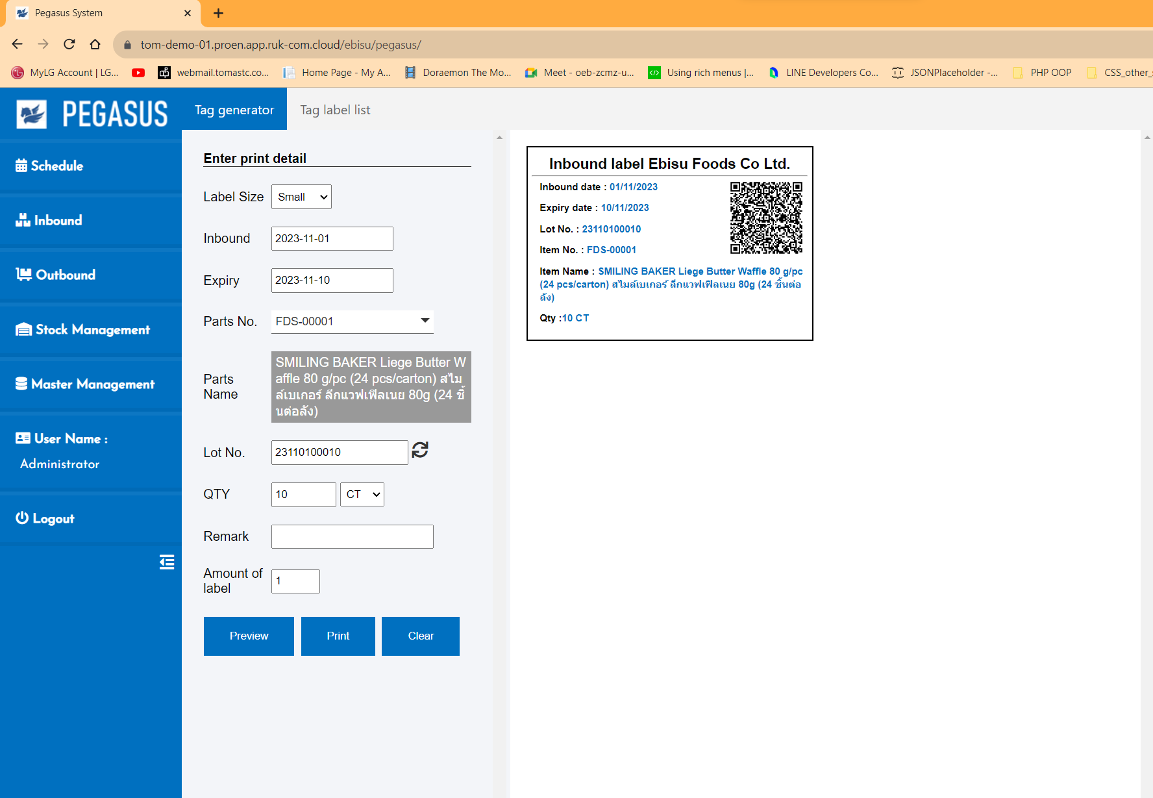The width and height of the screenshot is (1153, 798).
Task: Go to browser home page icon
Action: tap(95, 44)
